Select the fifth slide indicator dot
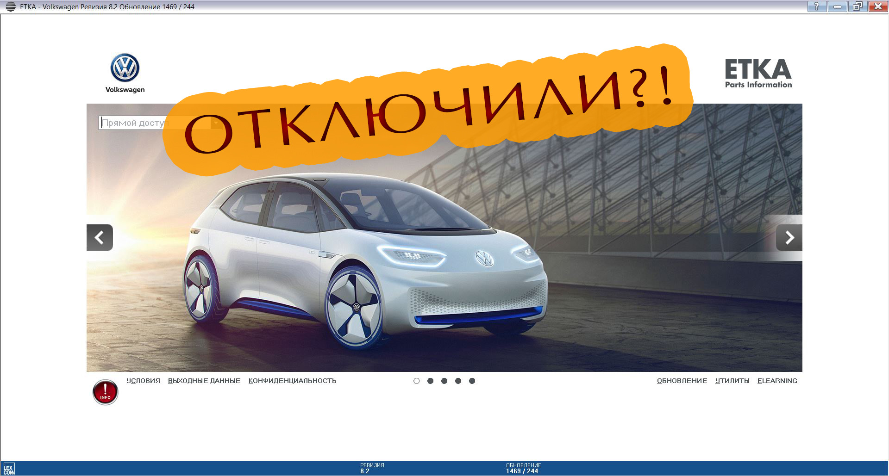 tap(472, 381)
